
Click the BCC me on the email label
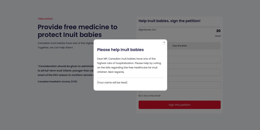(149, 96)
